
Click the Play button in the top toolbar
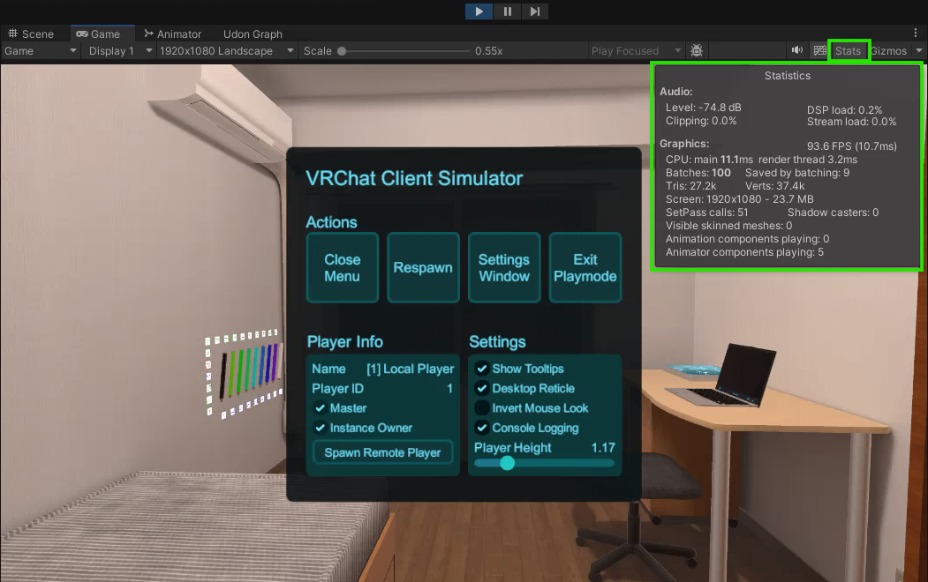pos(479,11)
